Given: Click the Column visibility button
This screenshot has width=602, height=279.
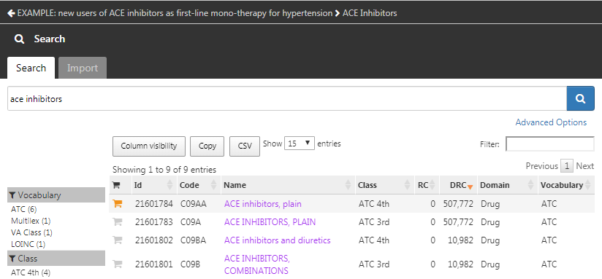Looking at the screenshot, I should (x=149, y=146).
